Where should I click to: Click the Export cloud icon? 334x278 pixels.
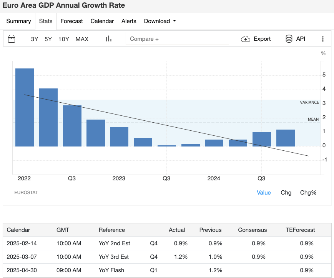(x=245, y=38)
